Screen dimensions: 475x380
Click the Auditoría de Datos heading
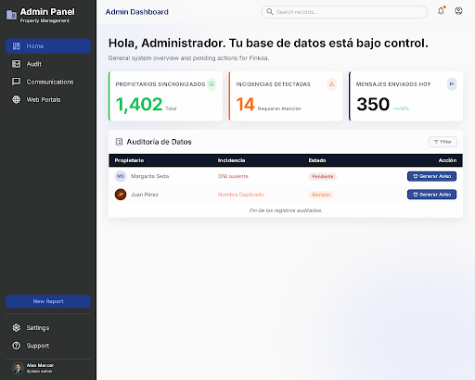(160, 142)
